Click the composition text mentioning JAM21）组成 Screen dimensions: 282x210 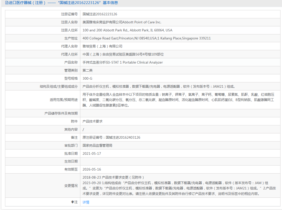pyautogui.click(x=159, y=86)
